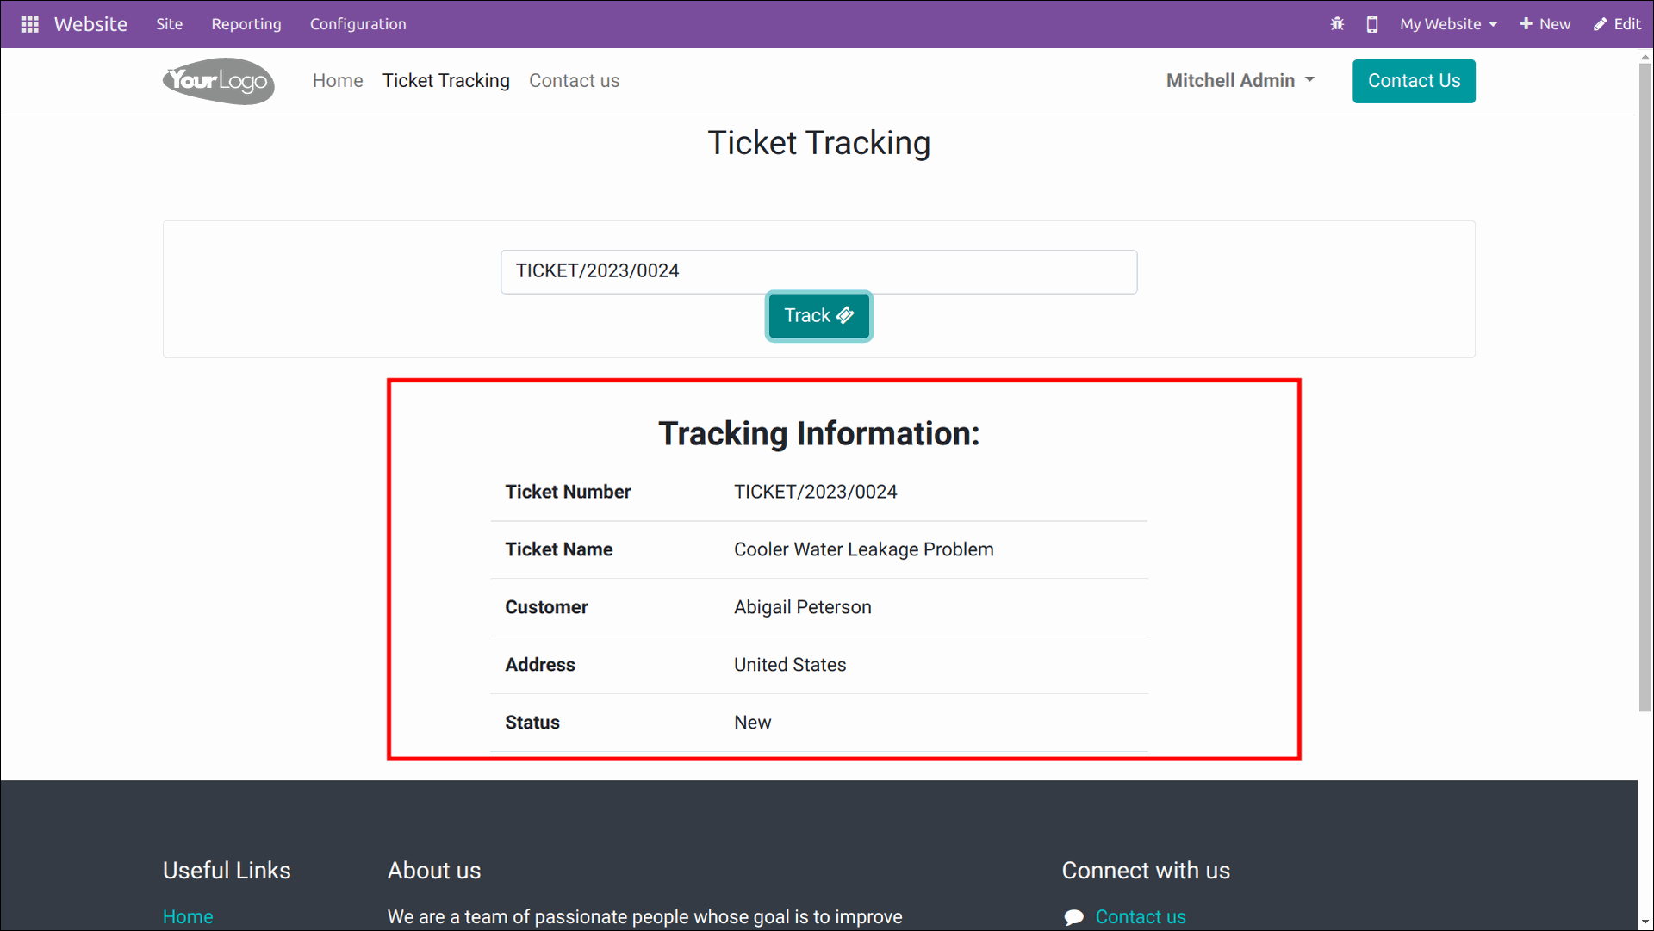The width and height of the screenshot is (1654, 931).
Task: Click the teal Contact Us button
Action: (x=1414, y=81)
